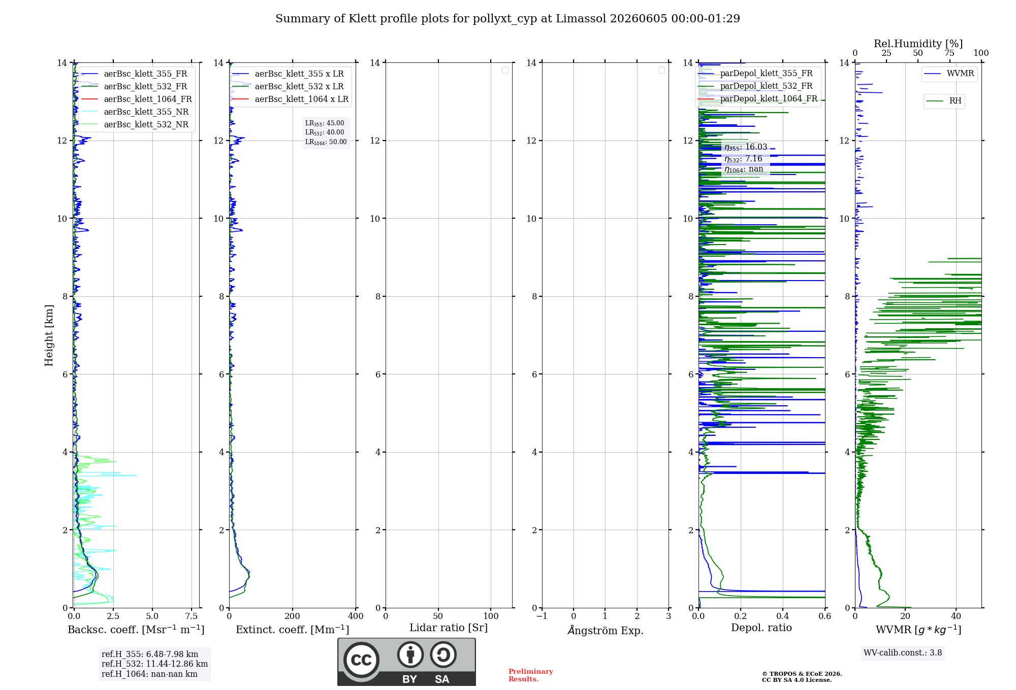The width and height of the screenshot is (1016, 690).
Task: Click the Backsc. coeff. axis label
Action: (x=136, y=630)
